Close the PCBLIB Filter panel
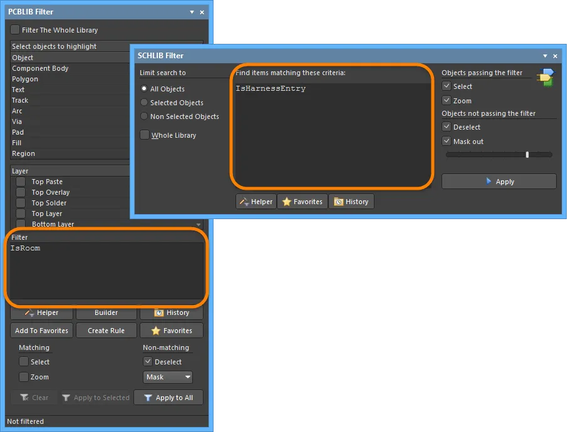This screenshot has width=568, height=432. tap(202, 13)
